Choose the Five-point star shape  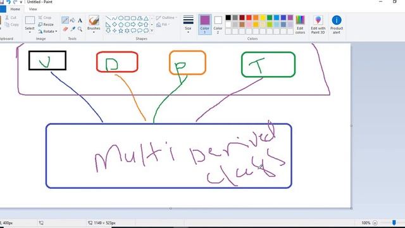[121, 30]
